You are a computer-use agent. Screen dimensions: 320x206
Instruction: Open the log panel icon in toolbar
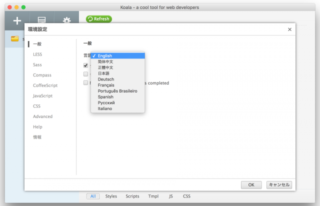coord(41,20)
